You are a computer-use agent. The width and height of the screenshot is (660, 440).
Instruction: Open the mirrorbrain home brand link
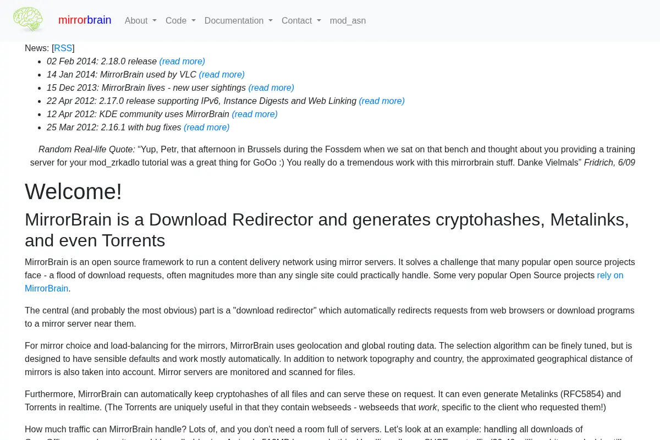tap(85, 20)
